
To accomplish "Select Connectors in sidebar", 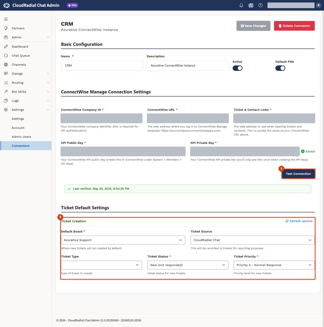I will tap(26, 146).
